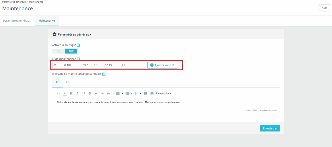Screen dimensions: 332x147
Task: Insert media with the video icon
Action: 152,93
